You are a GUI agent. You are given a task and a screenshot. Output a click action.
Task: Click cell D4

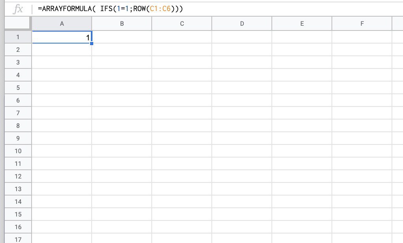click(x=242, y=75)
